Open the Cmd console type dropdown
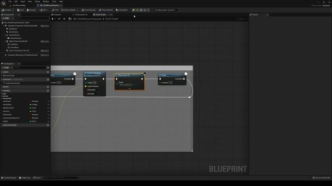The height and width of the screenshot is (186, 332). point(37,178)
